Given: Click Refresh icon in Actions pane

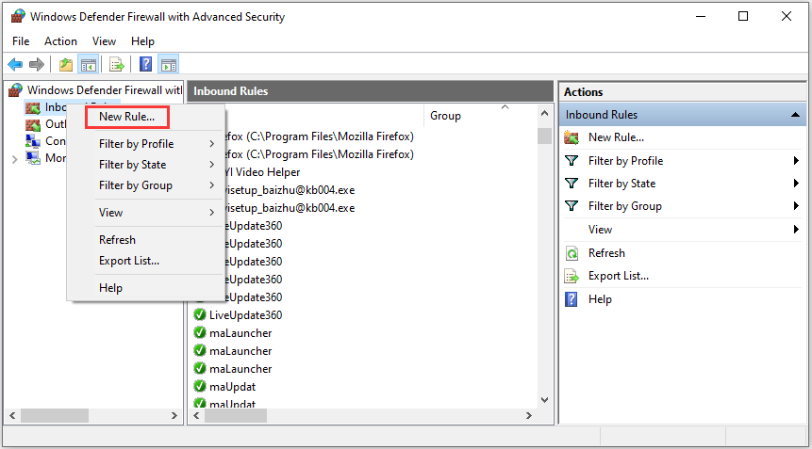Looking at the screenshot, I should pyautogui.click(x=572, y=253).
